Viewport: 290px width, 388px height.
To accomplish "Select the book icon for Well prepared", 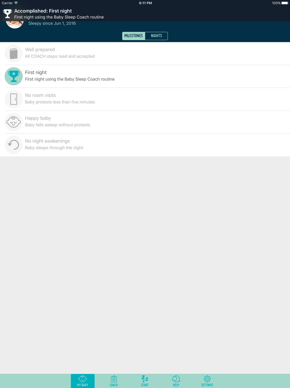I will pos(14,54).
